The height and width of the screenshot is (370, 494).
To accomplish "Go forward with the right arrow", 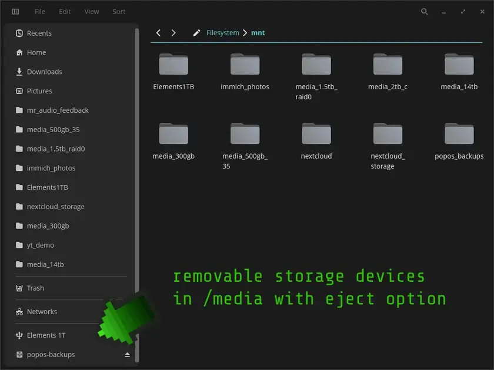I will click(173, 33).
